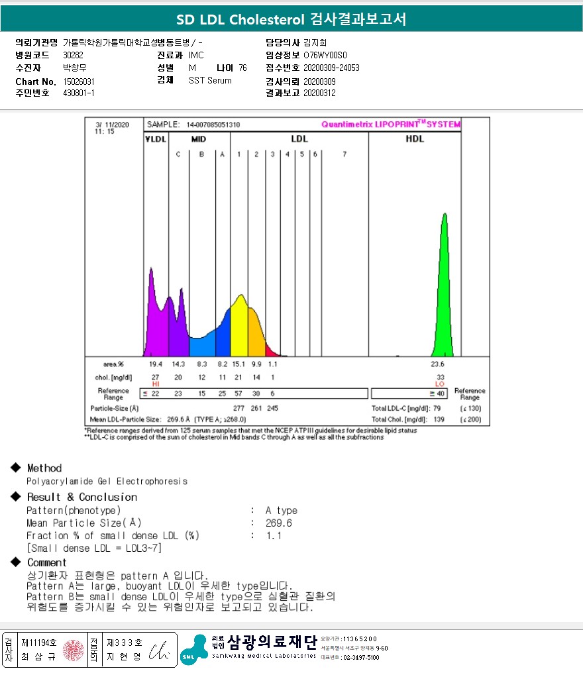This screenshot has height=675, width=583.
Task: Click the 269.6 value in Result & Conclusion
Action: coord(279,523)
